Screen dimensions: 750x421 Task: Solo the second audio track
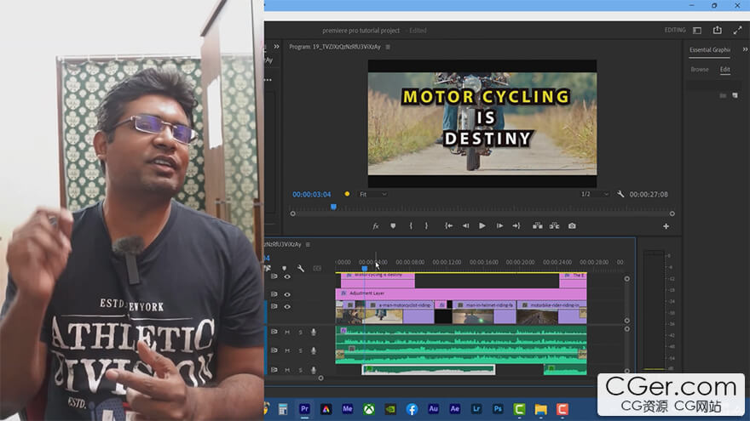pyautogui.click(x=300, y=350)
